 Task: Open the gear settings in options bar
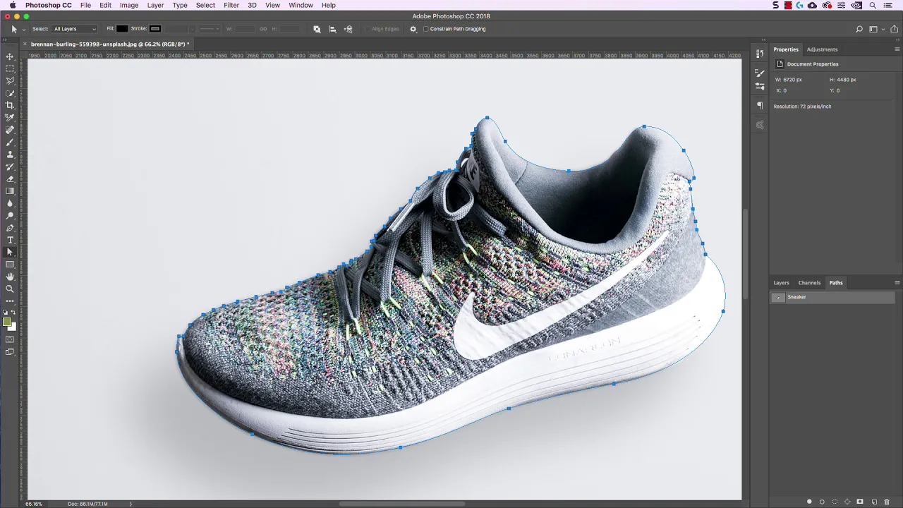(413, 29)
